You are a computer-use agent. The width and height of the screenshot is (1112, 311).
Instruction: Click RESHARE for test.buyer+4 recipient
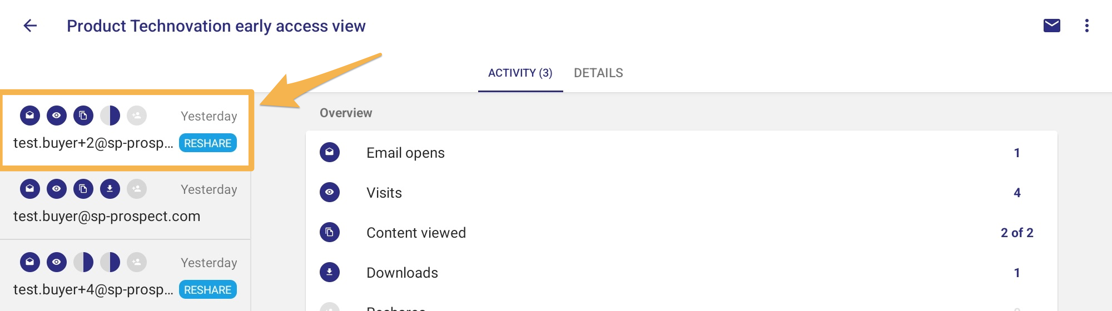pyautogui.click(x=208, y=289)
